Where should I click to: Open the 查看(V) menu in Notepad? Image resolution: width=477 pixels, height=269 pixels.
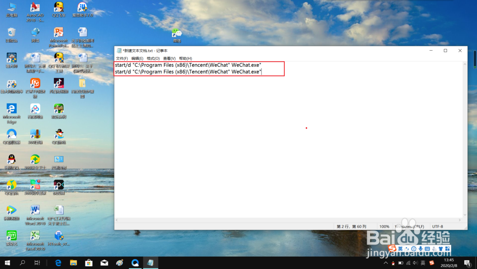click(169, 58)
